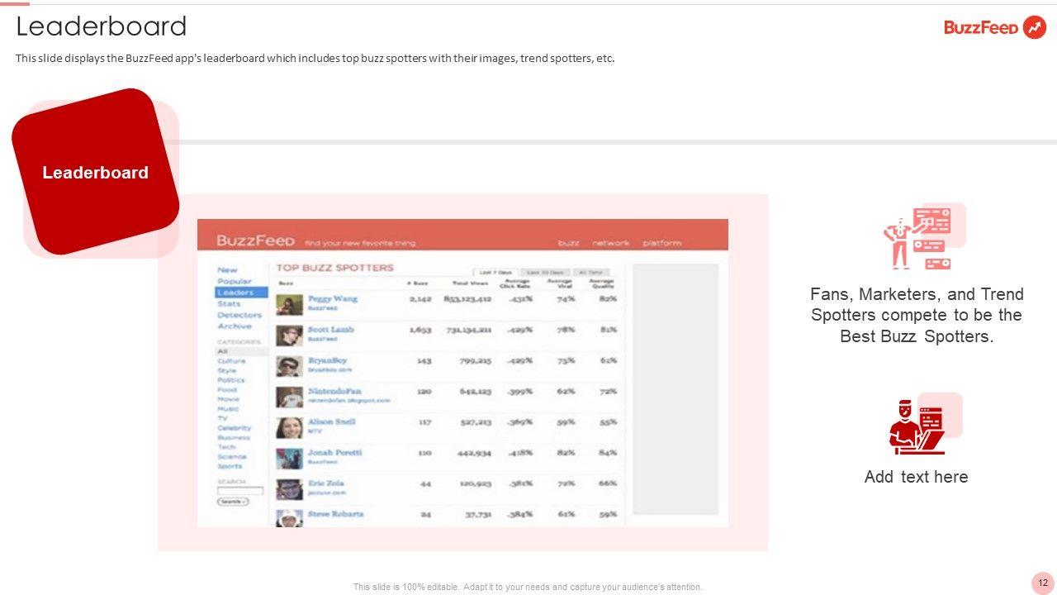The height and width of the screenshot is (595, 1057).
Task: Filter by the Celebrity category
Action: 234,428
